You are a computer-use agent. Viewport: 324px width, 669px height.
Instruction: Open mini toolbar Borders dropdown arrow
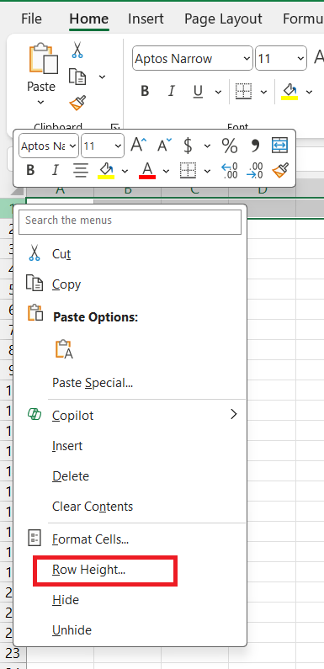click(x=207, y=171)
